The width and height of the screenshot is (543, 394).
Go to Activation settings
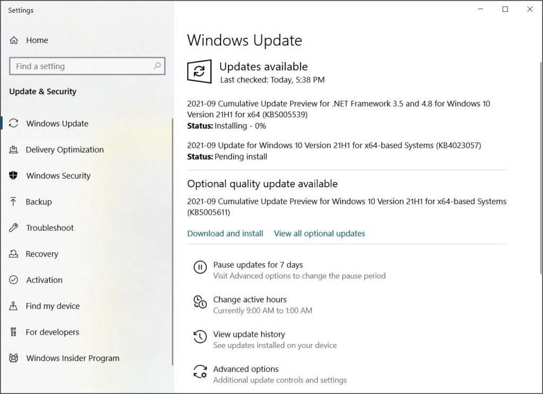pyautogui.click(x=45, y=280)
